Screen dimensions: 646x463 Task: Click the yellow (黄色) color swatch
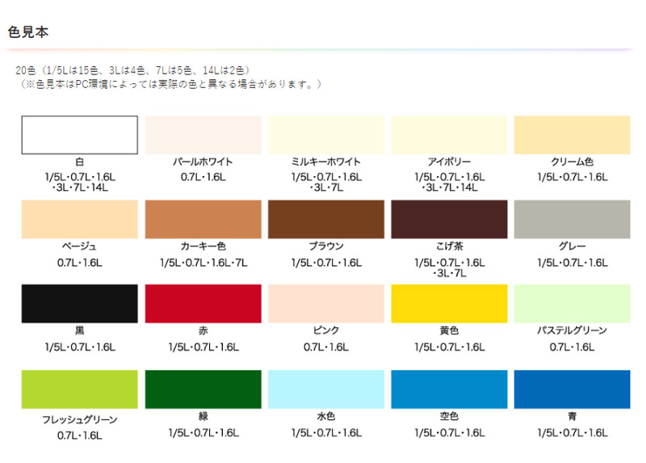[x=449, y=304]
